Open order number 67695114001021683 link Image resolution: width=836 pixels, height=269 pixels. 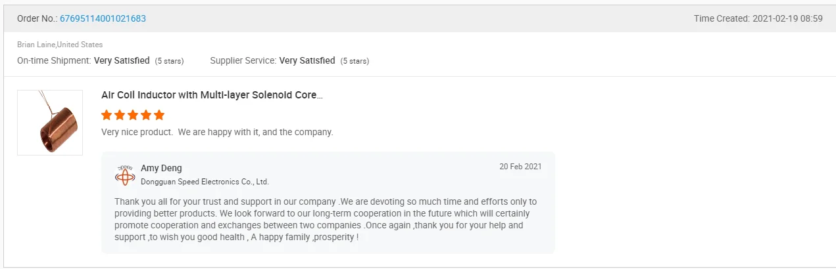(103, 18)
